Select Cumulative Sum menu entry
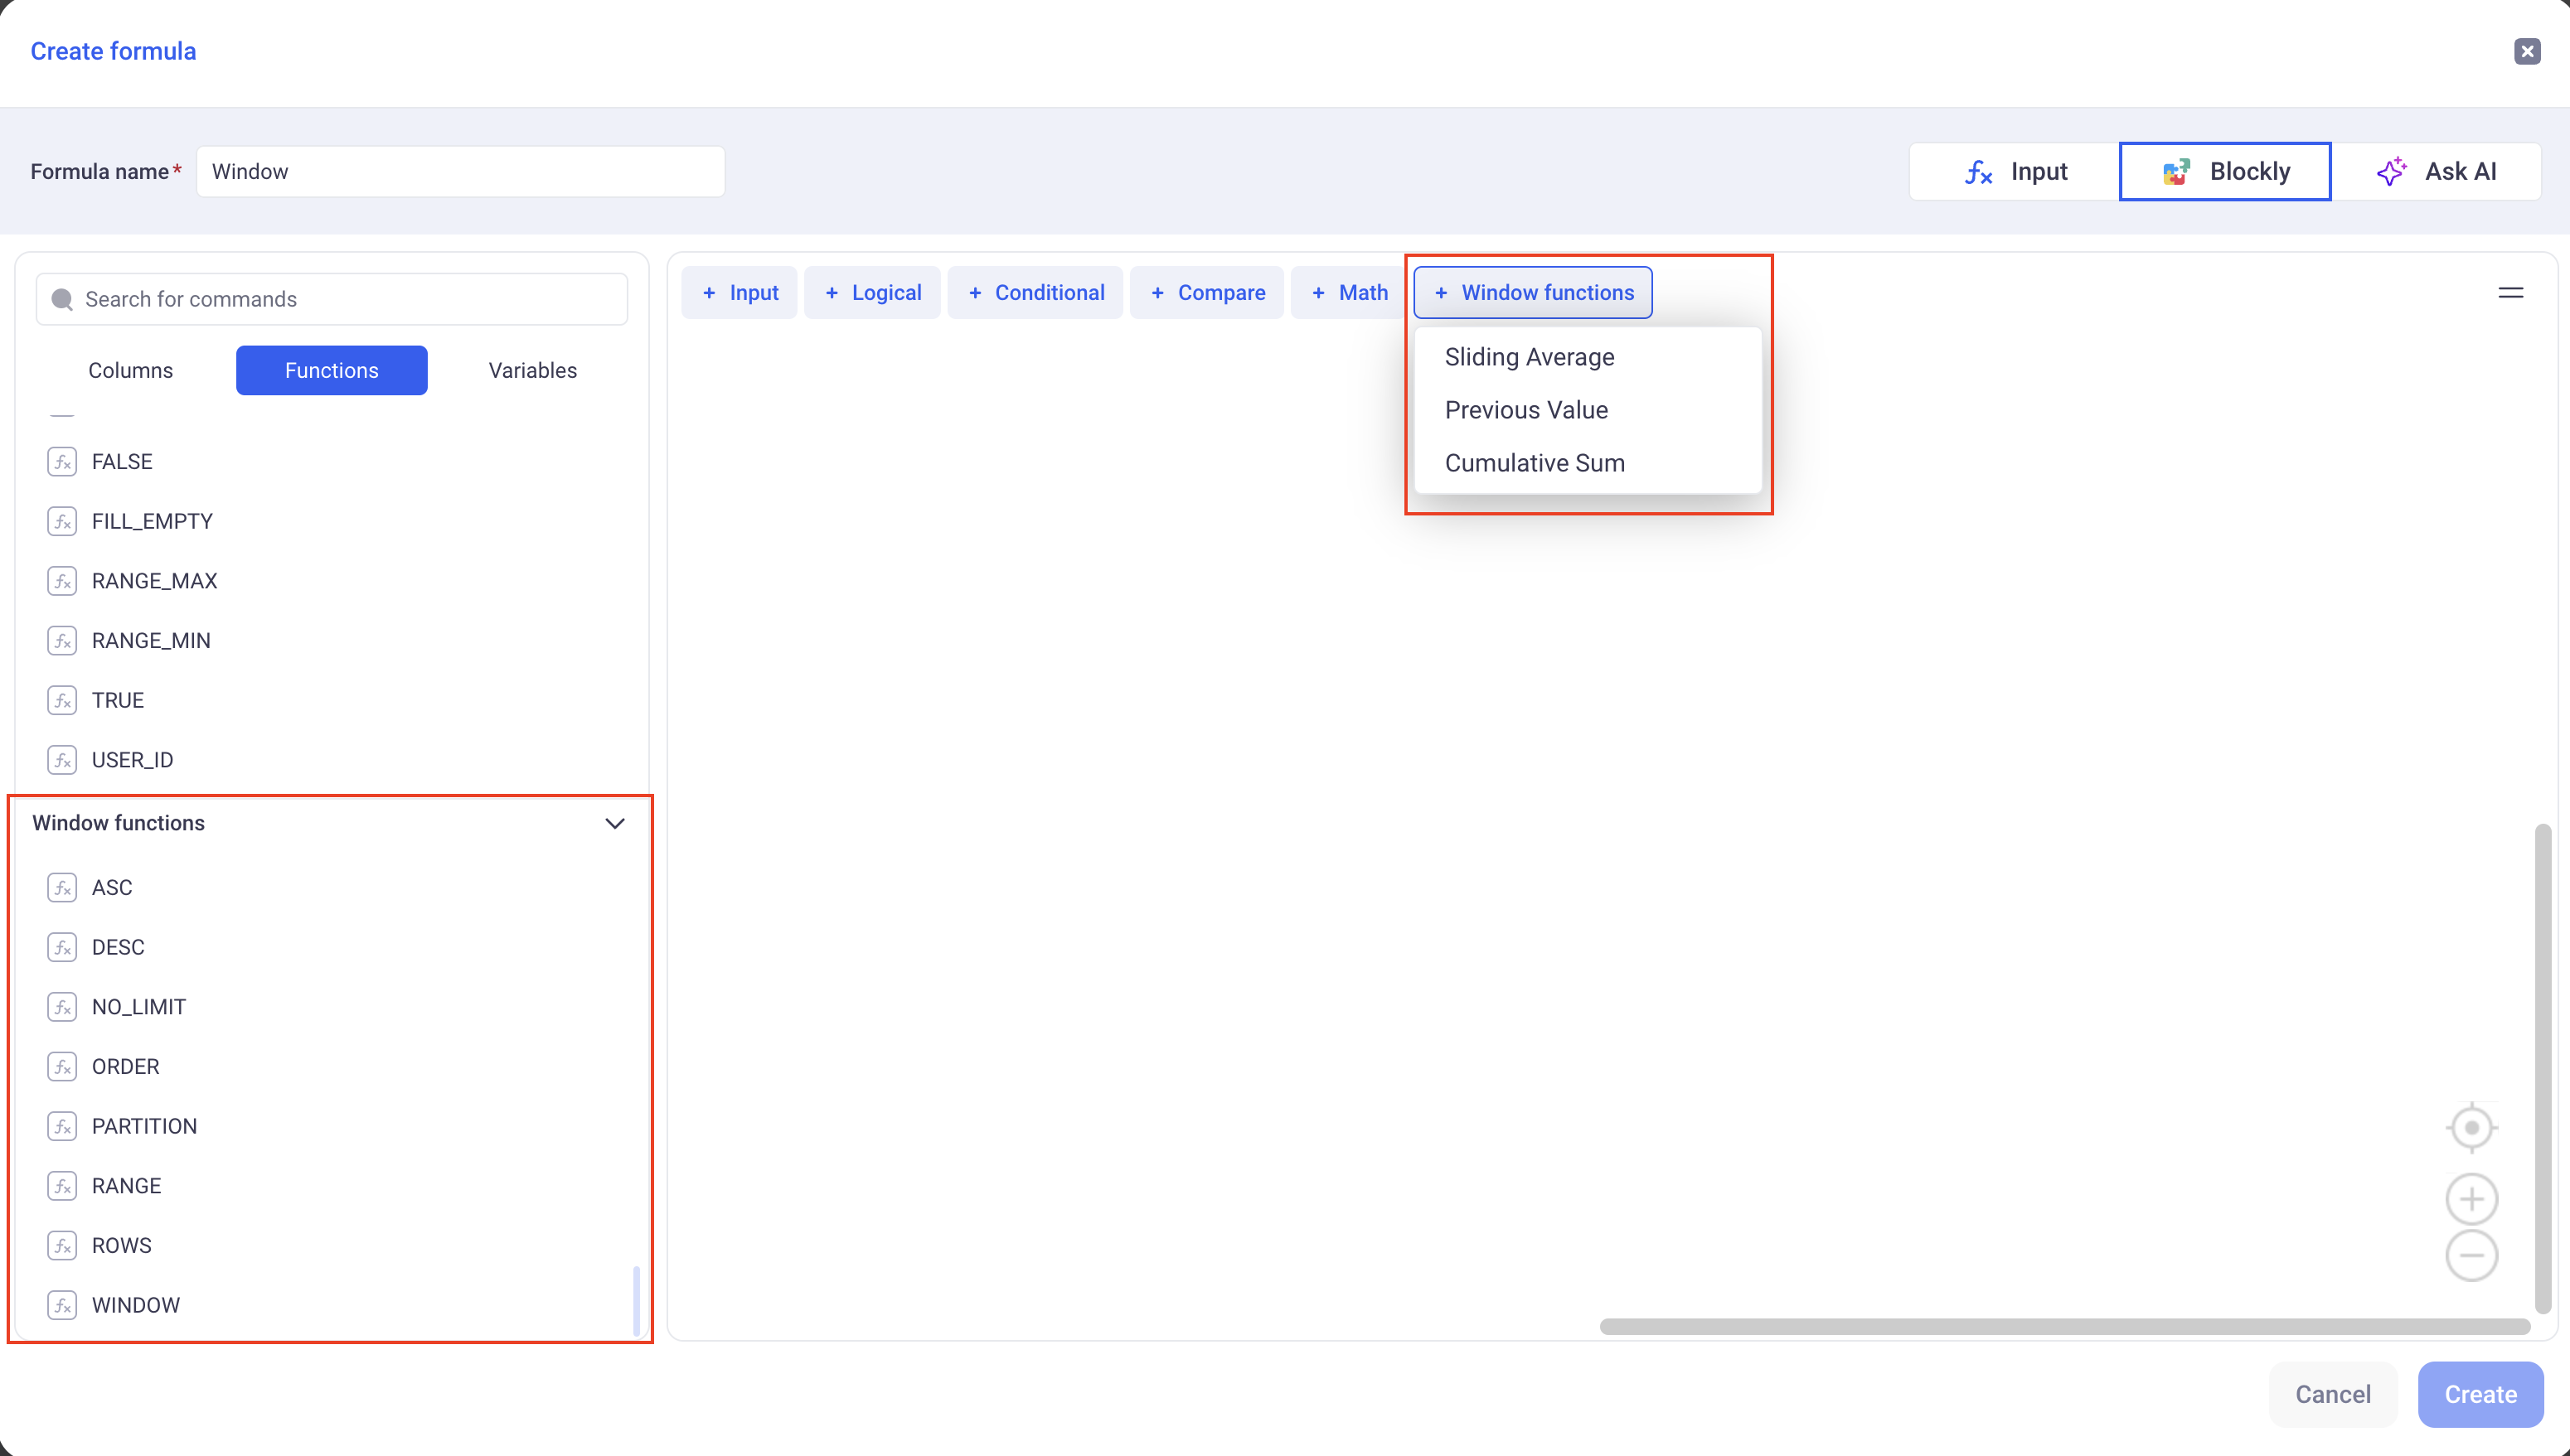2570x1456 pixels. coord(1534,463)
